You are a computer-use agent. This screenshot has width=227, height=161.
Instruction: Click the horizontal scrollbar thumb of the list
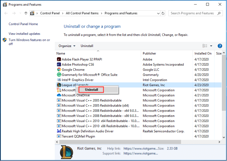[120, 142]
